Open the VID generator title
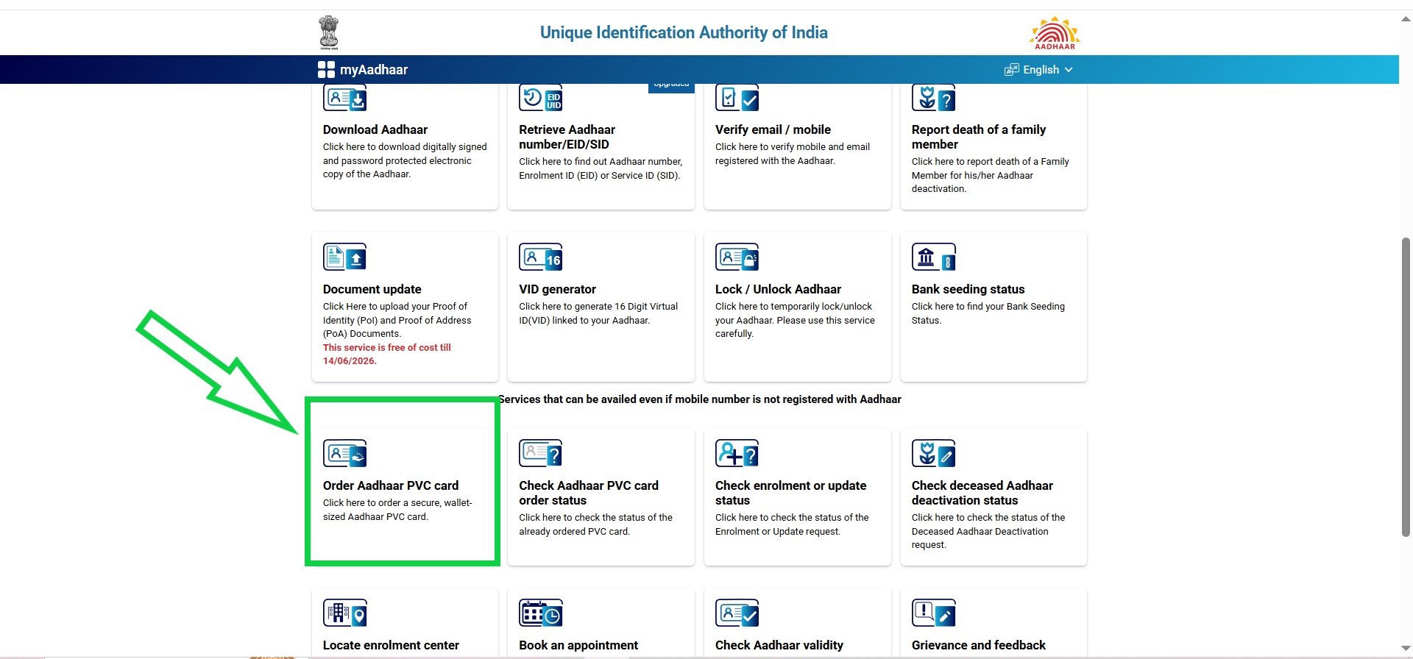Screen dimensions: 1413x659 [x=558, y=289]
